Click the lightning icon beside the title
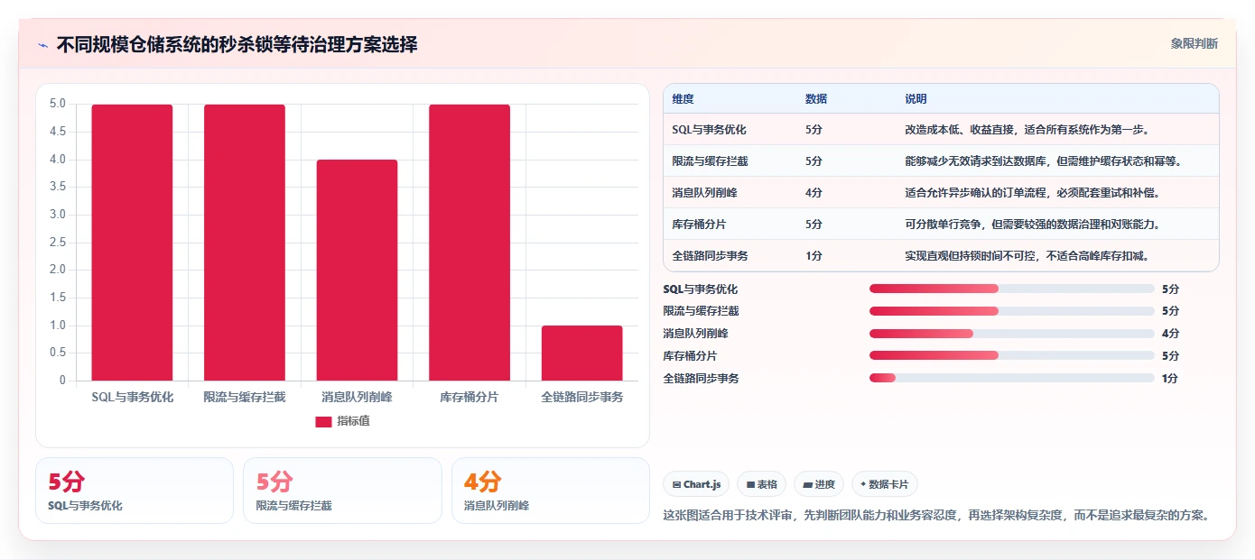The width and height of the screenshot is (1255, 560). click(42, 45)
